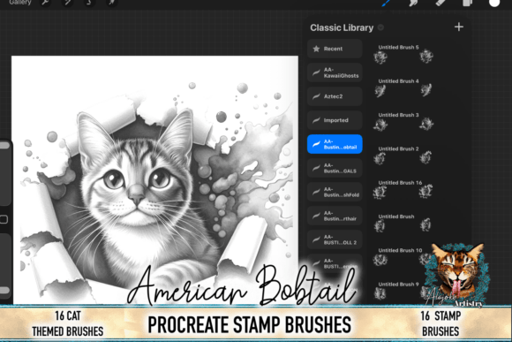Open the Layers panel
This screenshot has height=342, width=512.
point(468,3)
